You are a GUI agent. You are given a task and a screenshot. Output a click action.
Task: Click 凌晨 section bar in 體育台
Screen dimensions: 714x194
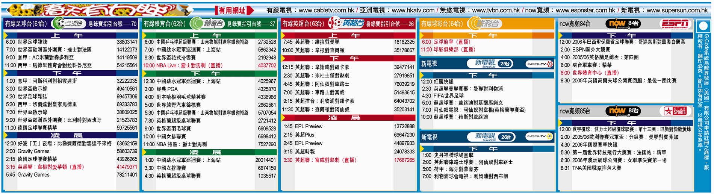[x=210, y=152]
